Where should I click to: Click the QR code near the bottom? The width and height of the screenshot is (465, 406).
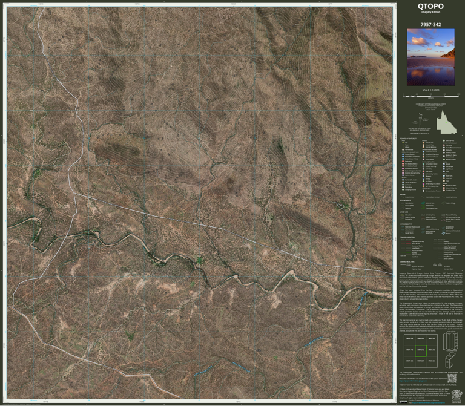(x=452, y=378)
